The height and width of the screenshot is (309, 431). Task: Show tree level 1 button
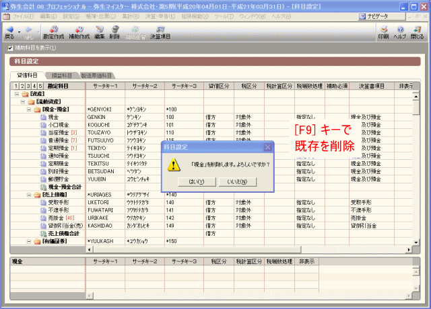[x=16, y=86]
